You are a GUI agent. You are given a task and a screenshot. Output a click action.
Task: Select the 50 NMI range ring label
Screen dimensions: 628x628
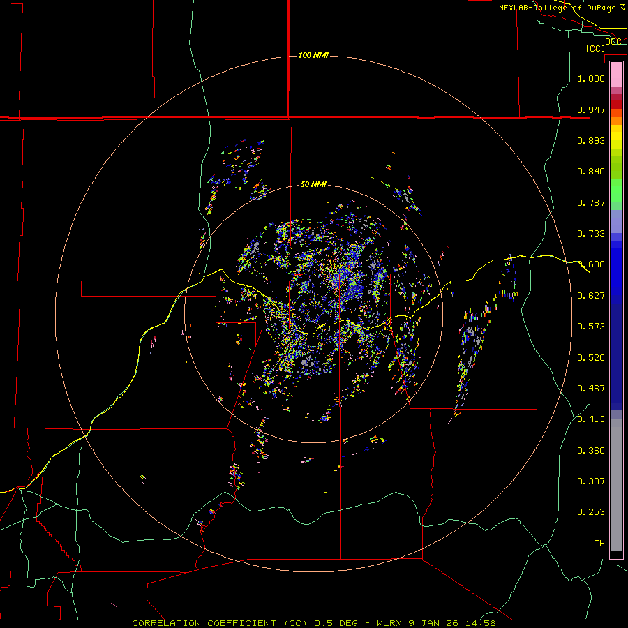click(x=313, y=184)
